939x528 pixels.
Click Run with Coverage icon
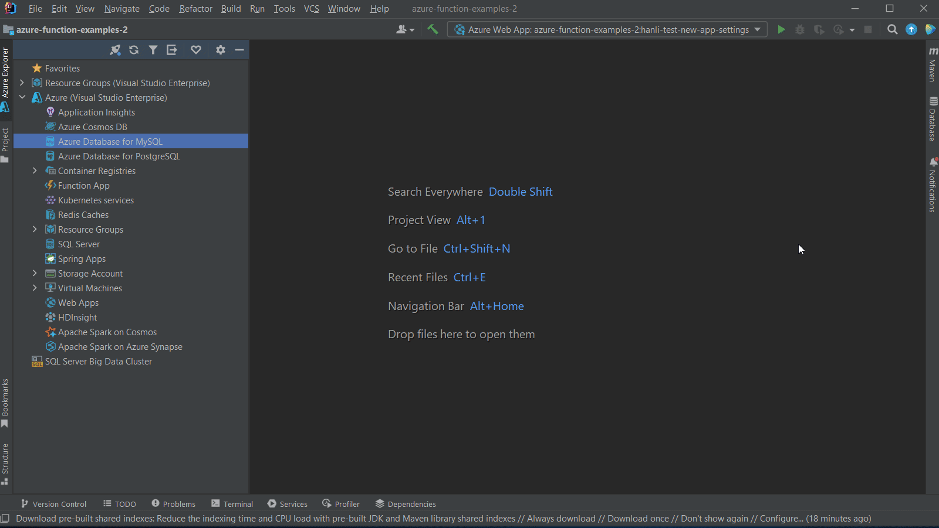(x=819, y=29)
